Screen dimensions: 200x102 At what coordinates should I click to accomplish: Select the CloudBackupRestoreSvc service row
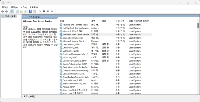tap(106, 77)
